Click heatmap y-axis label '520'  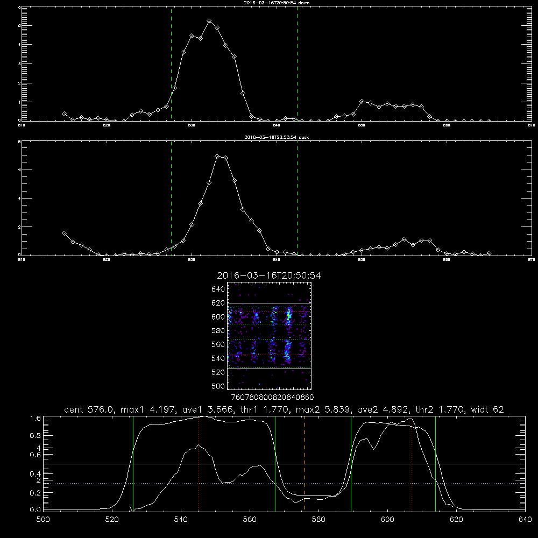218,372
